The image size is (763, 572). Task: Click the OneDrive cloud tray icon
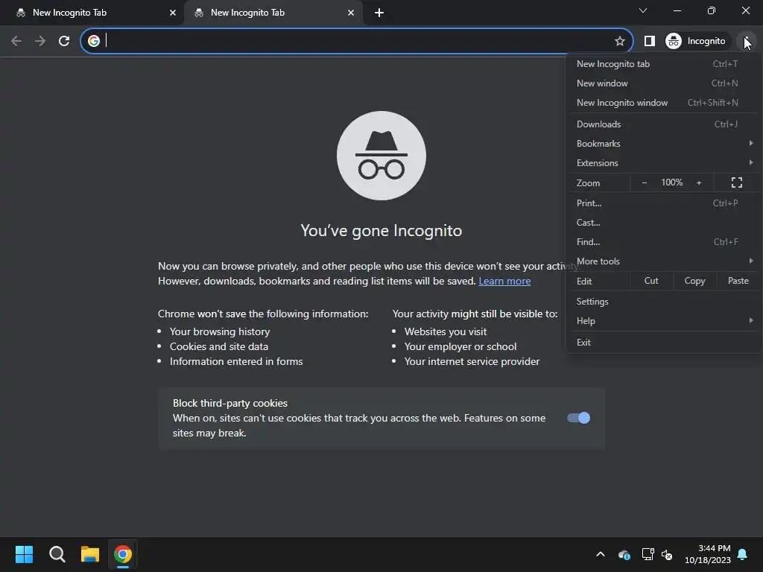coord(624,554)
